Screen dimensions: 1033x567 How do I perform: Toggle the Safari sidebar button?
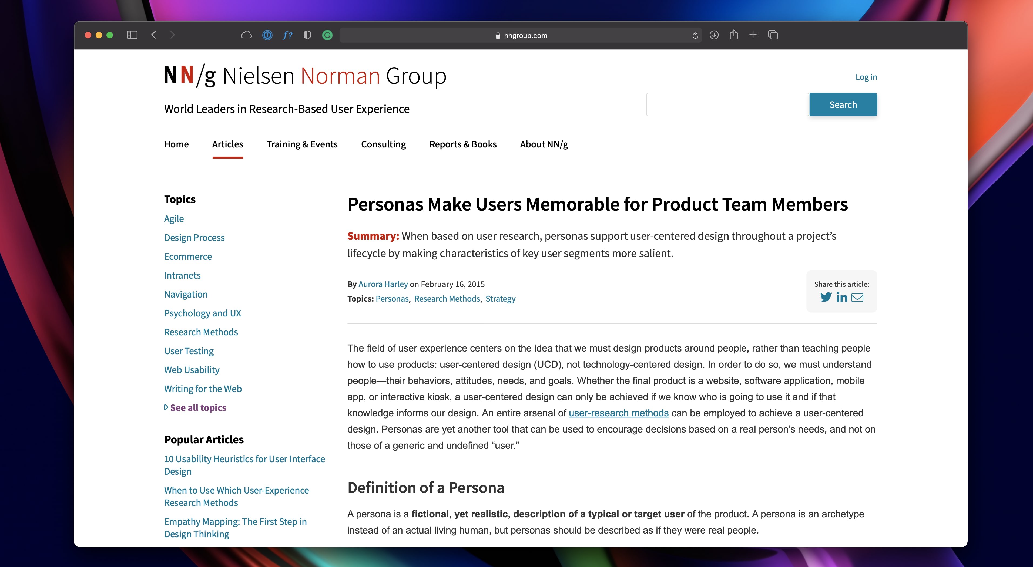coord(132,35)
